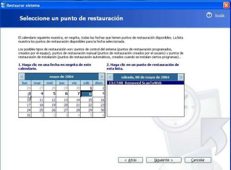Screen dimensions: 231x170
Task: Choose bold date 4 in calendar
Action: pos(38,93)
